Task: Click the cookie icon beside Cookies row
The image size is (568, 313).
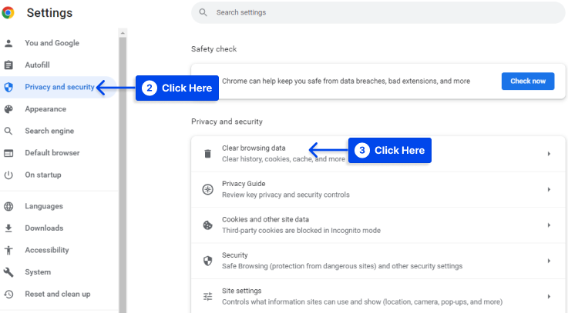Action: pos(207,225)
